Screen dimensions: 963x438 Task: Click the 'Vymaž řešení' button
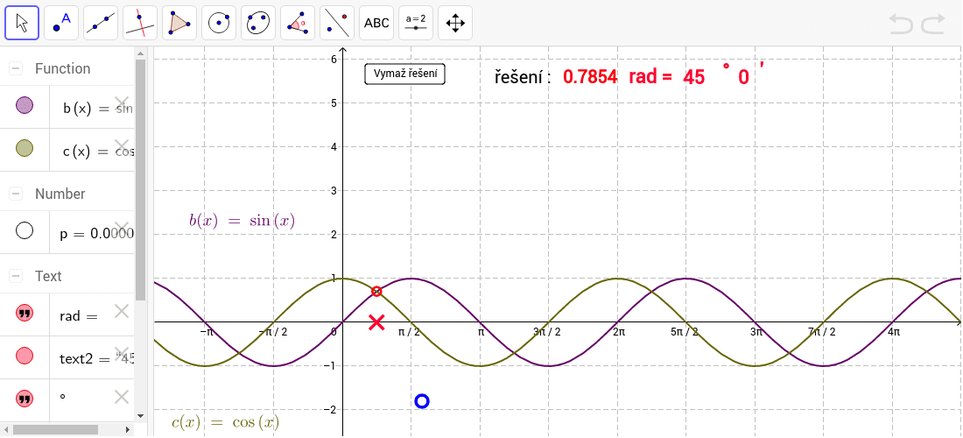404,74
